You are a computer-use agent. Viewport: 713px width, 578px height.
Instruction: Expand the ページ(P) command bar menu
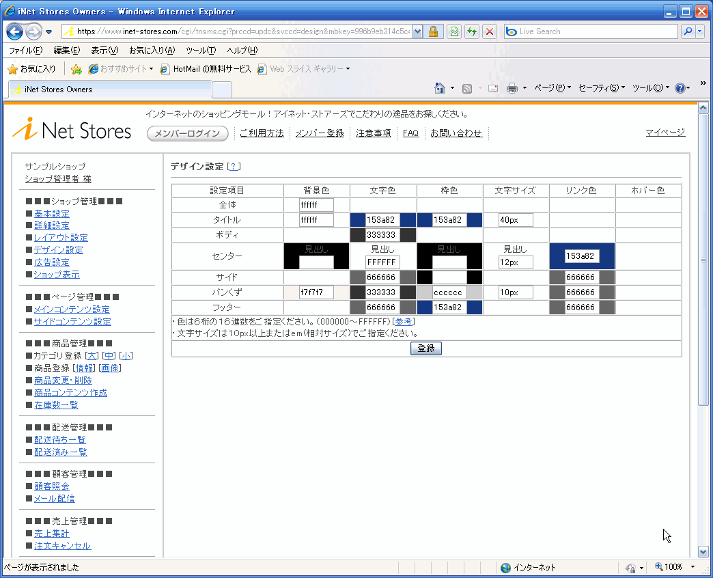click(x=552, y=88)
